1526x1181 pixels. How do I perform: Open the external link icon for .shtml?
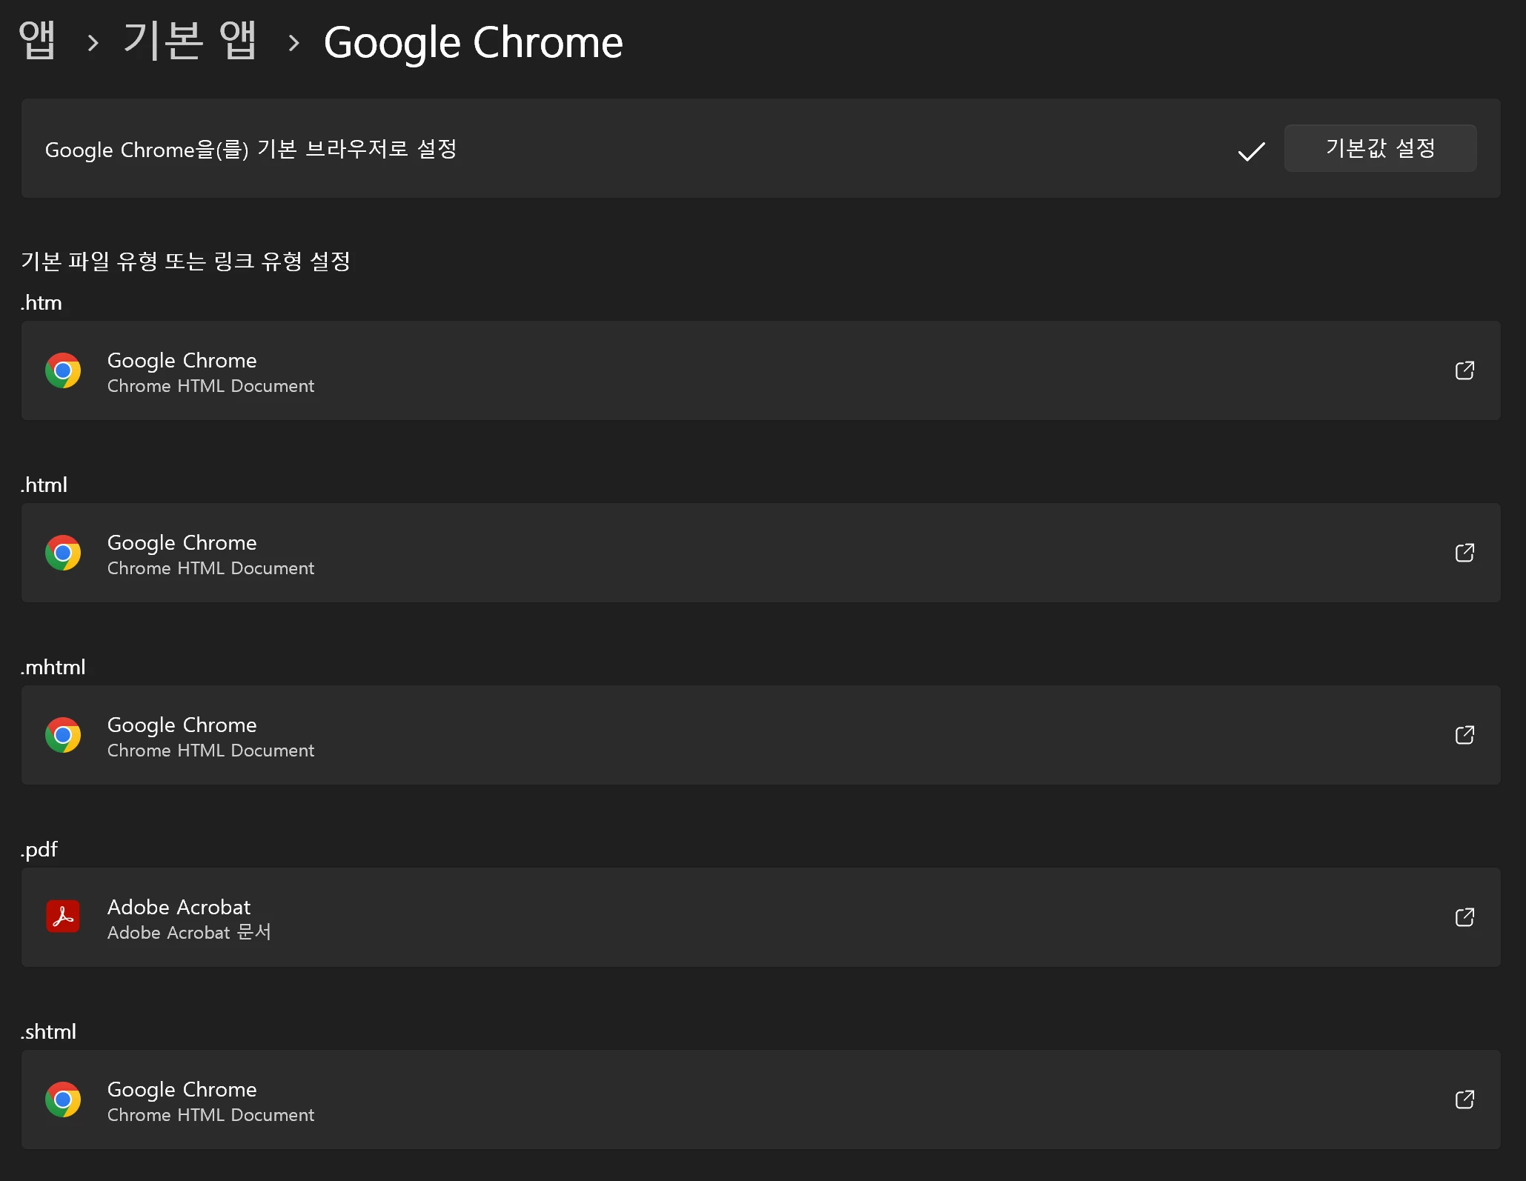pyautogui.click(x=1464, y=1100)
